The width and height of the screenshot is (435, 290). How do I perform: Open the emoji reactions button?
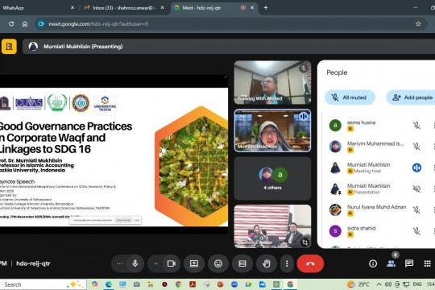218,263
